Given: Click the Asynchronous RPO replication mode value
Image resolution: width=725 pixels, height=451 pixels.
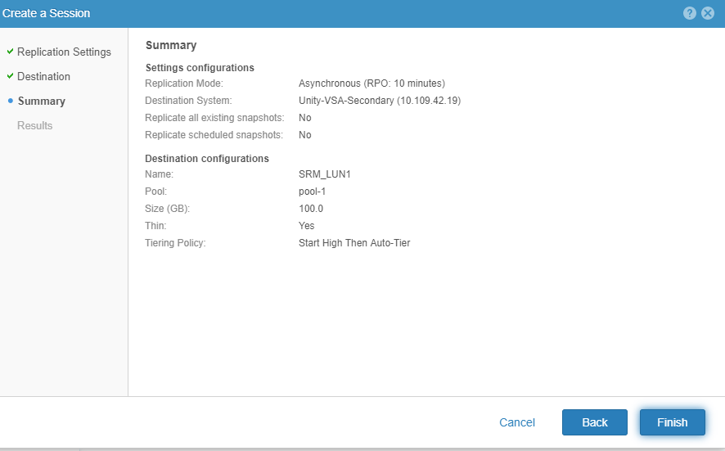Looking at the screenshot, I should click(372, 83).
